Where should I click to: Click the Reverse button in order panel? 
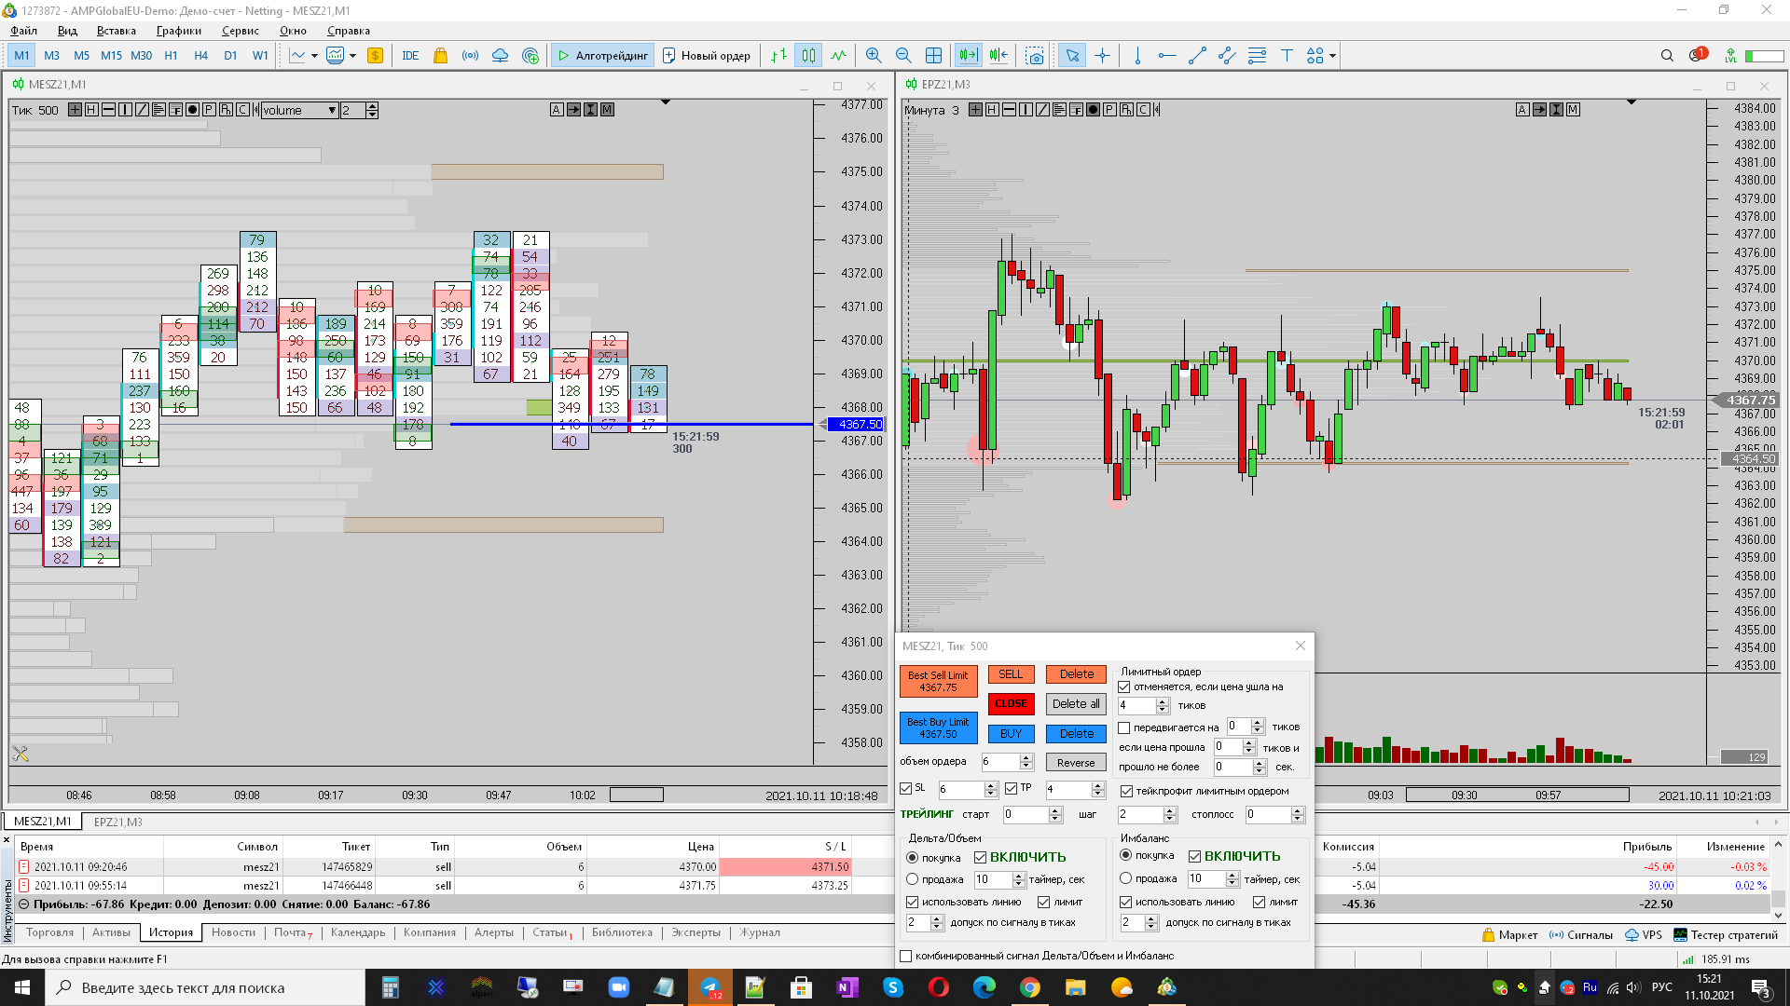pos(1075,762)
